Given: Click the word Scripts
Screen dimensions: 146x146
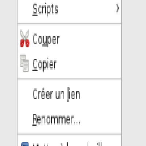Looking at the screenshot, I should [45, 9].
